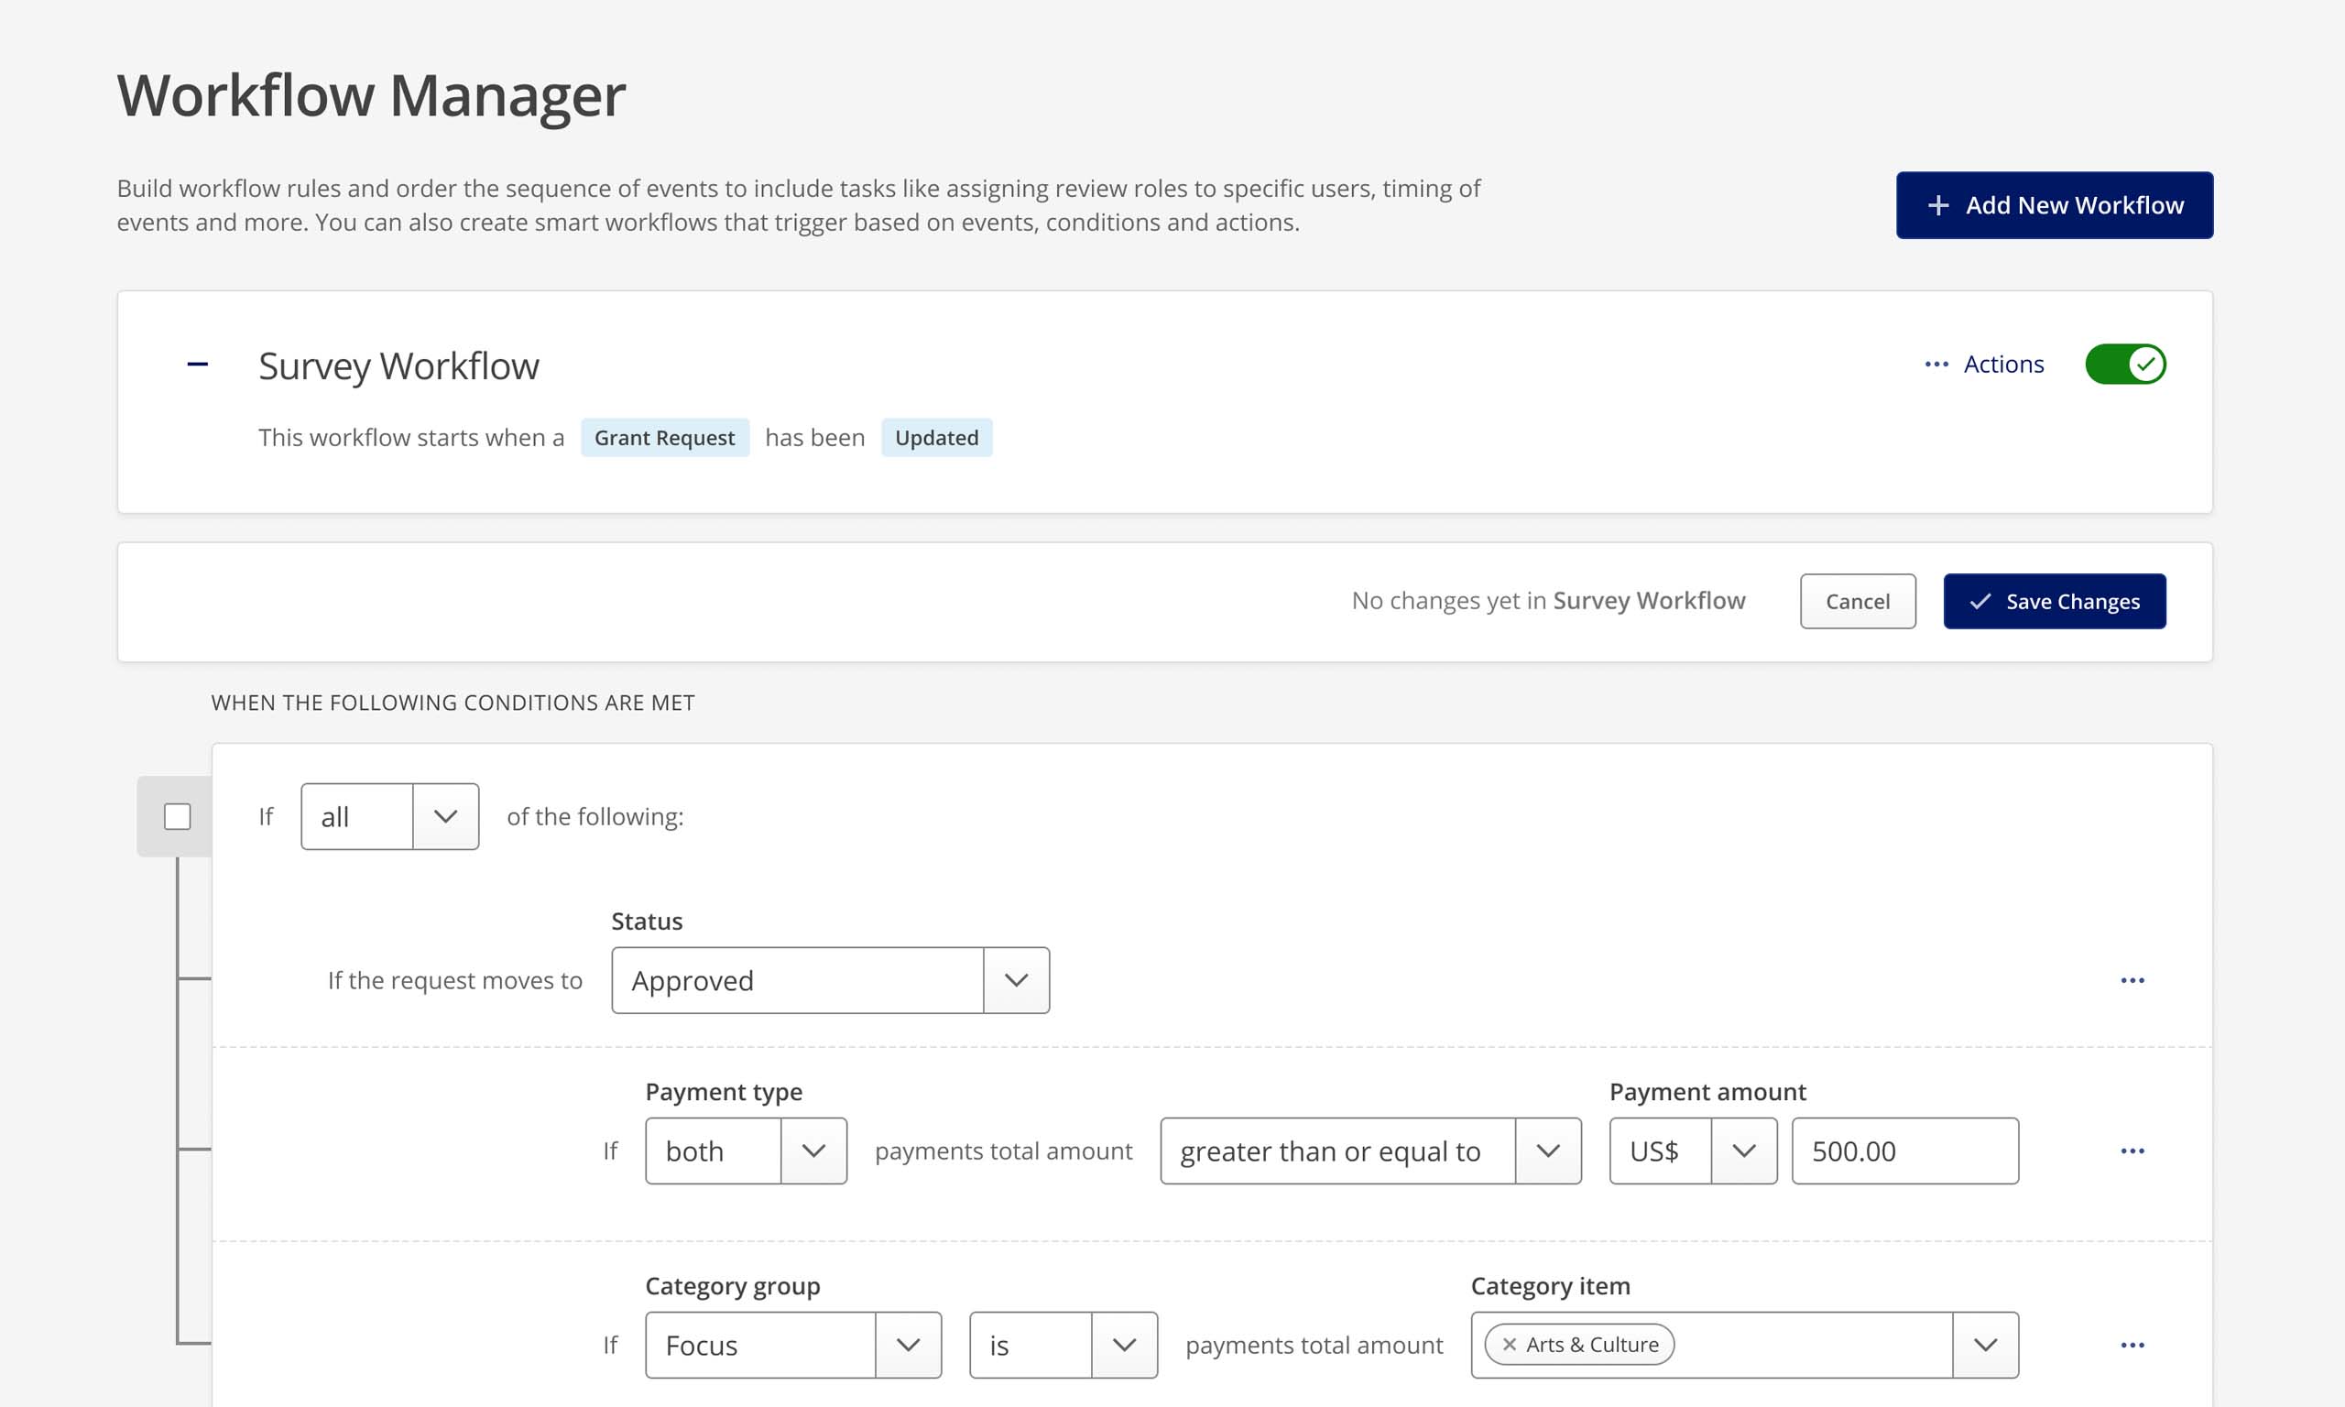Open options menu on the Approved status condition

coord(2132,980)
